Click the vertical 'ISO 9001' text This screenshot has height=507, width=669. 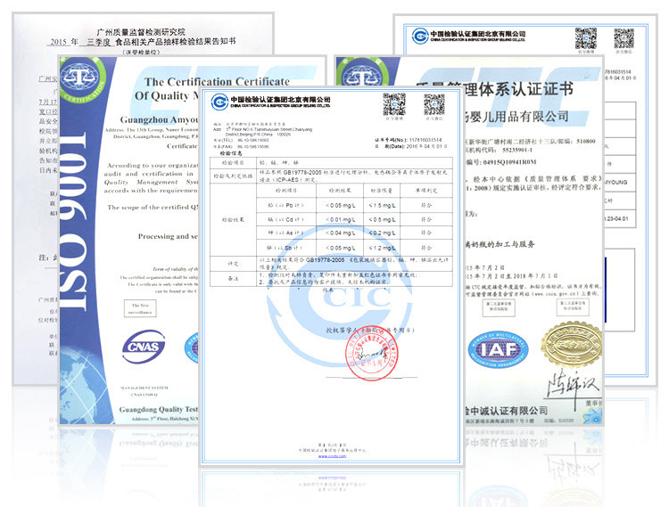click(x=74, y=221)
